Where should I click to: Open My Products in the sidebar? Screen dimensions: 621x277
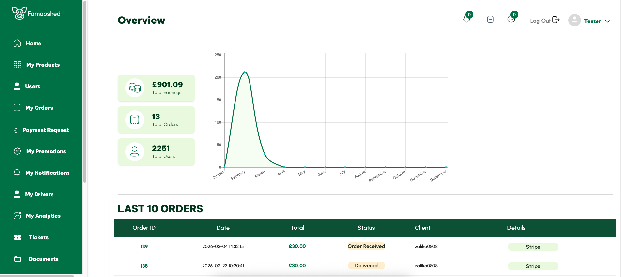click(x=43, y=65)
